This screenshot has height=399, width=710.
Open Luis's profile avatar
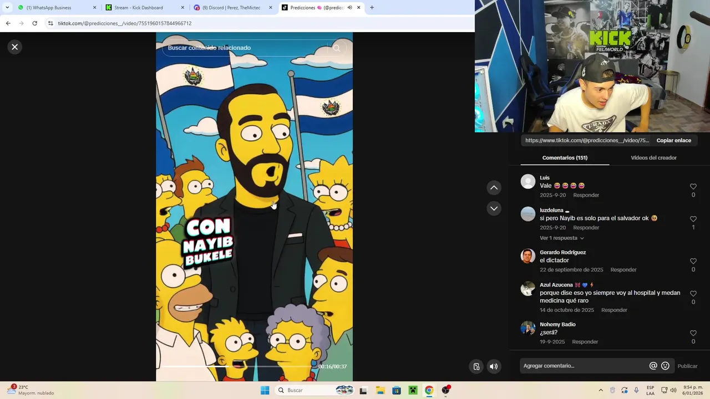[528, 182]
